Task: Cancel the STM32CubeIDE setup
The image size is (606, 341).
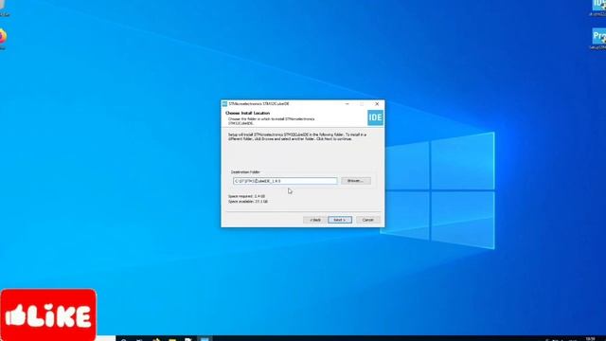Action: pos(367,220)
